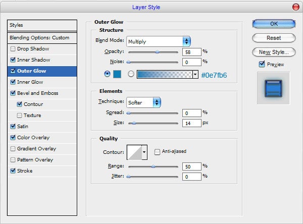Click the layer style preview thumbnail
303x224 pixels.
(273, 87)
